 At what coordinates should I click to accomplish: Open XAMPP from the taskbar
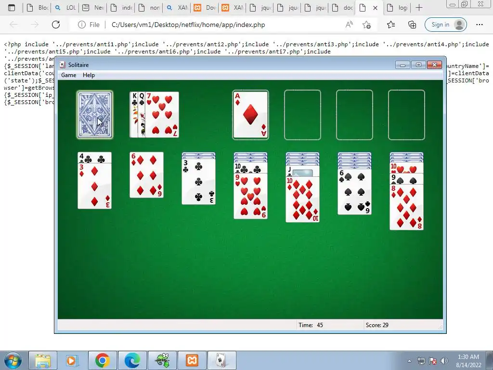coord(192,360)
